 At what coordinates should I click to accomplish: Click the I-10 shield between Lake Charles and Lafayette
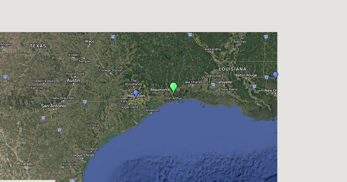tap(213, 85)
